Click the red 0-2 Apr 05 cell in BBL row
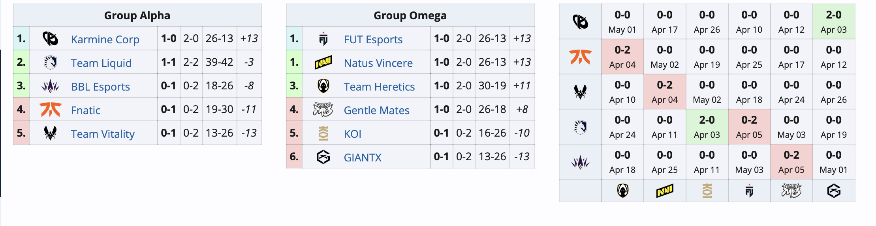876x226 pixels. pyautogui.click(x=791, y=162)
